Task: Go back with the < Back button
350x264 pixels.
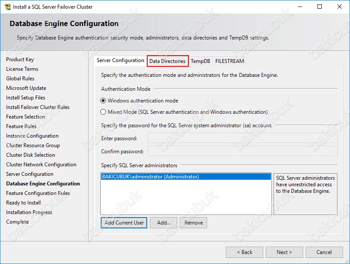Action: tap(244, 252)
